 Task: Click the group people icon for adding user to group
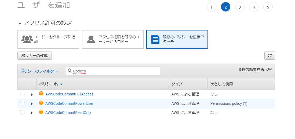tap(27, 39)
